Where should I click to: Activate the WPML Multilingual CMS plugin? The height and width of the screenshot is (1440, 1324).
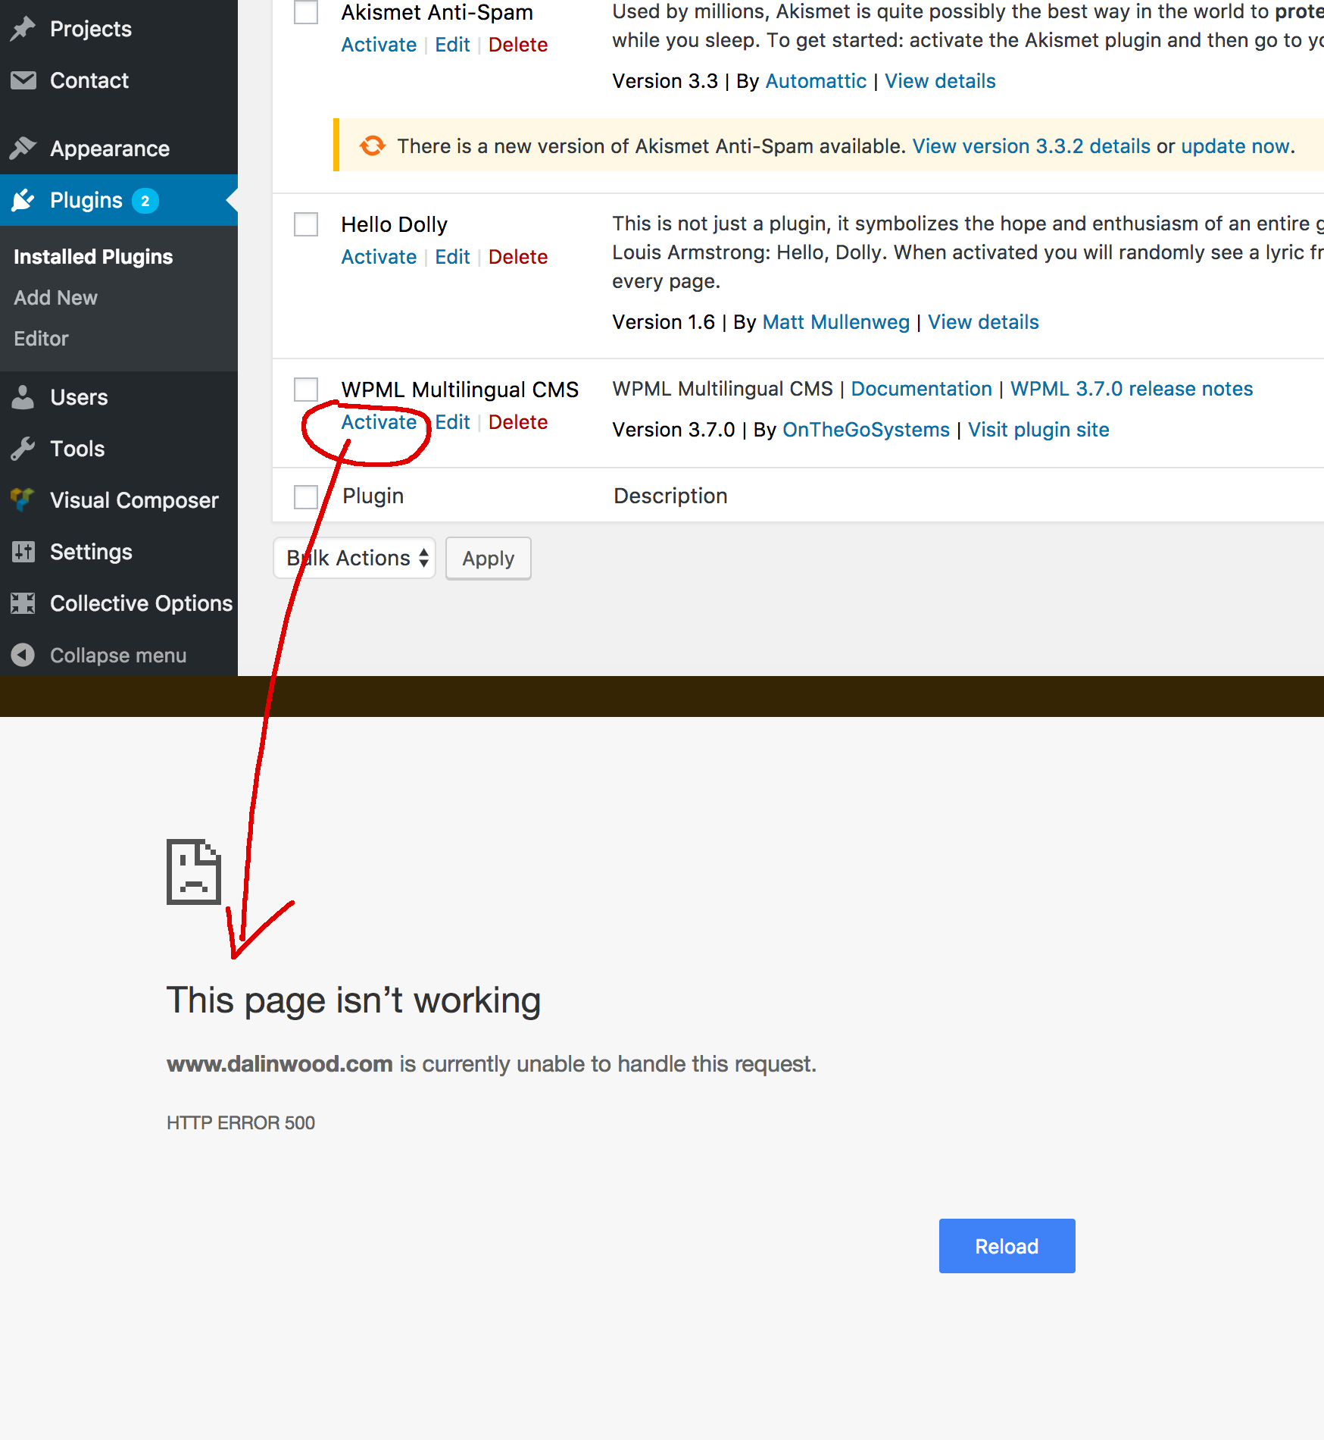[379, 422]
